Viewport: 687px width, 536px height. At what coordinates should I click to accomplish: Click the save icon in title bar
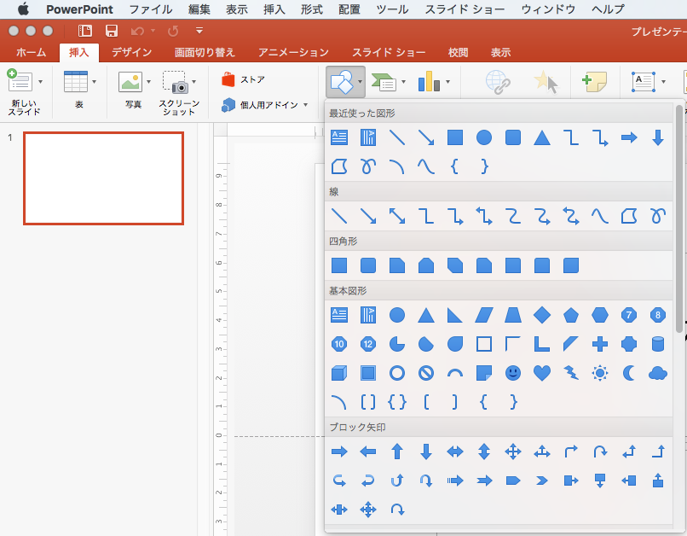tap(112, 31)
